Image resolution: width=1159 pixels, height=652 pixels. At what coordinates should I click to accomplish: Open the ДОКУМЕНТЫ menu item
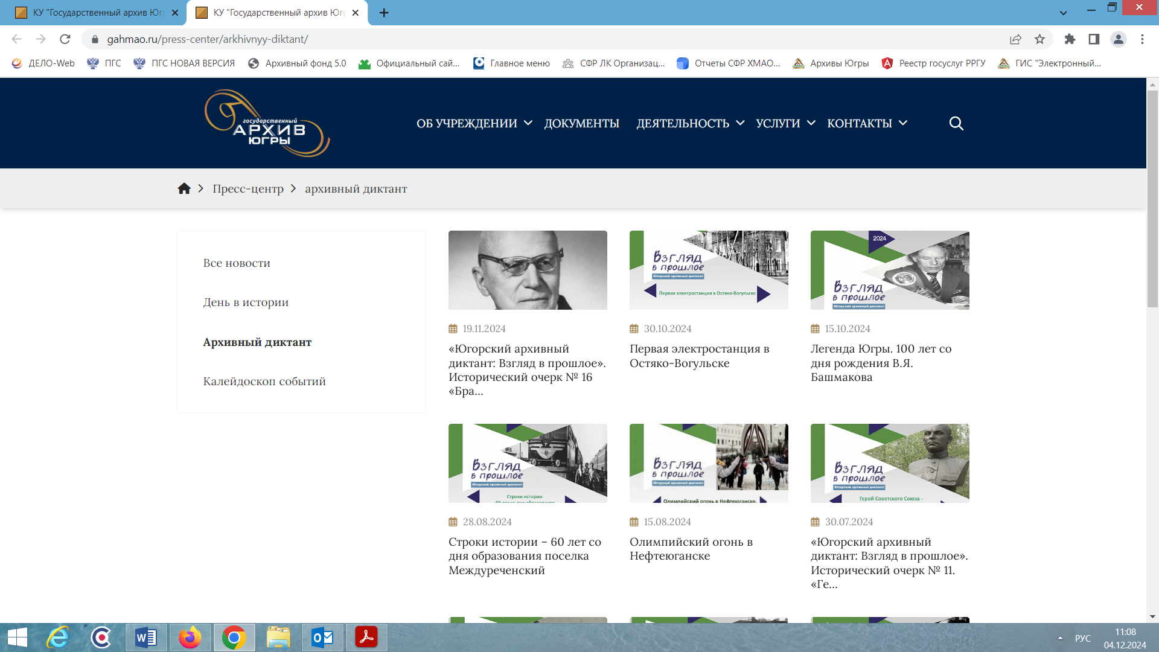581,123
